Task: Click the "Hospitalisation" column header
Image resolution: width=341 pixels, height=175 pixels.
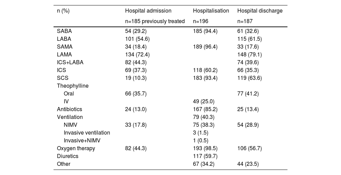Action: 211,11
